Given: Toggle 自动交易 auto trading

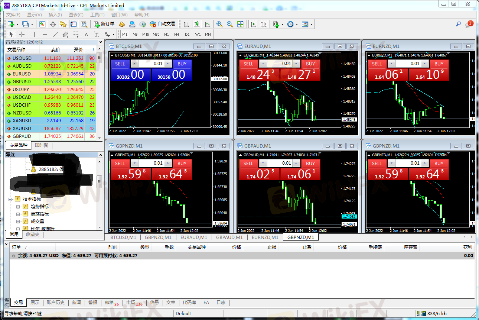Looking at the screenshot, I should [x=162, y=24].
